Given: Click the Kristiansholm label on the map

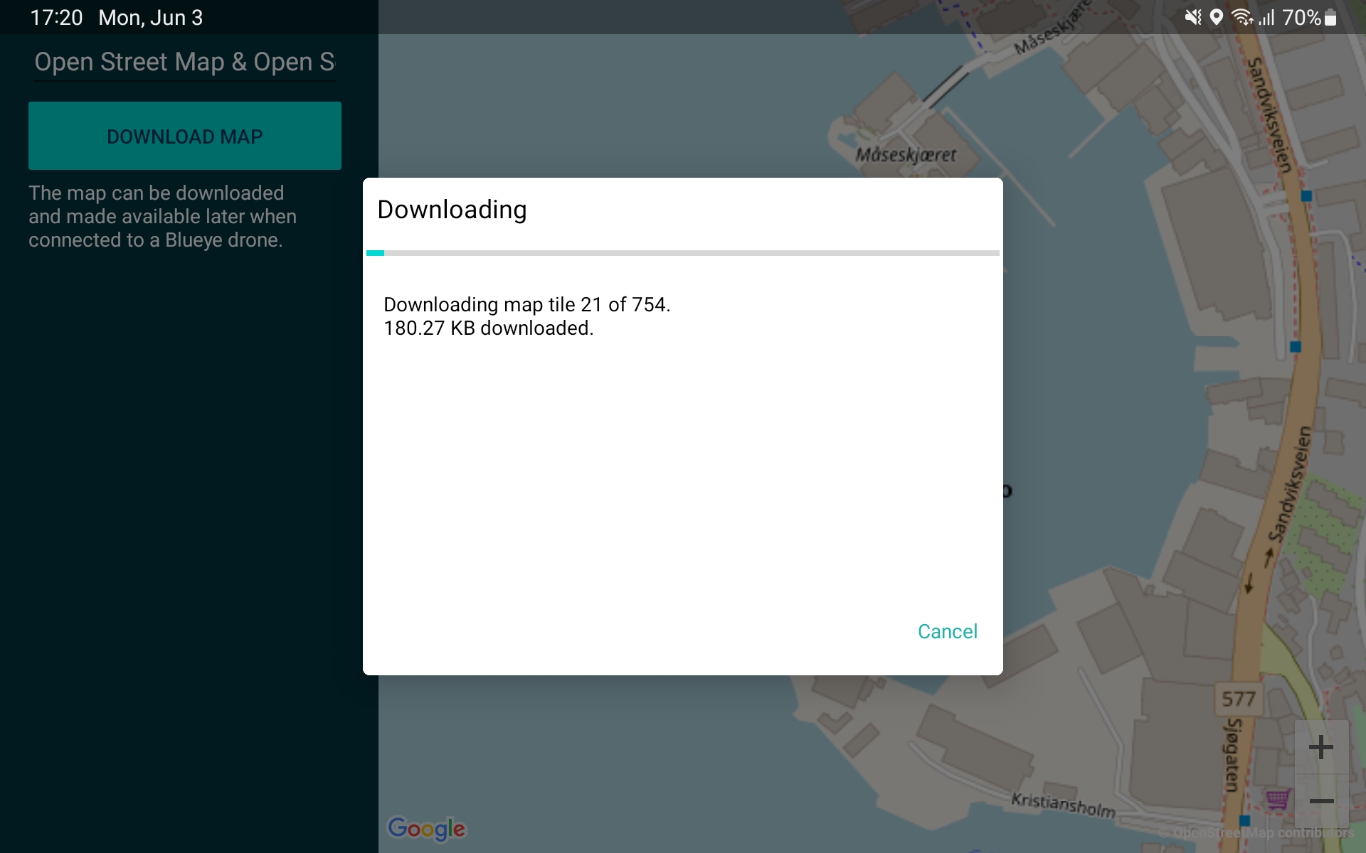Looking at the screenshot, I should pos(1063,805).
